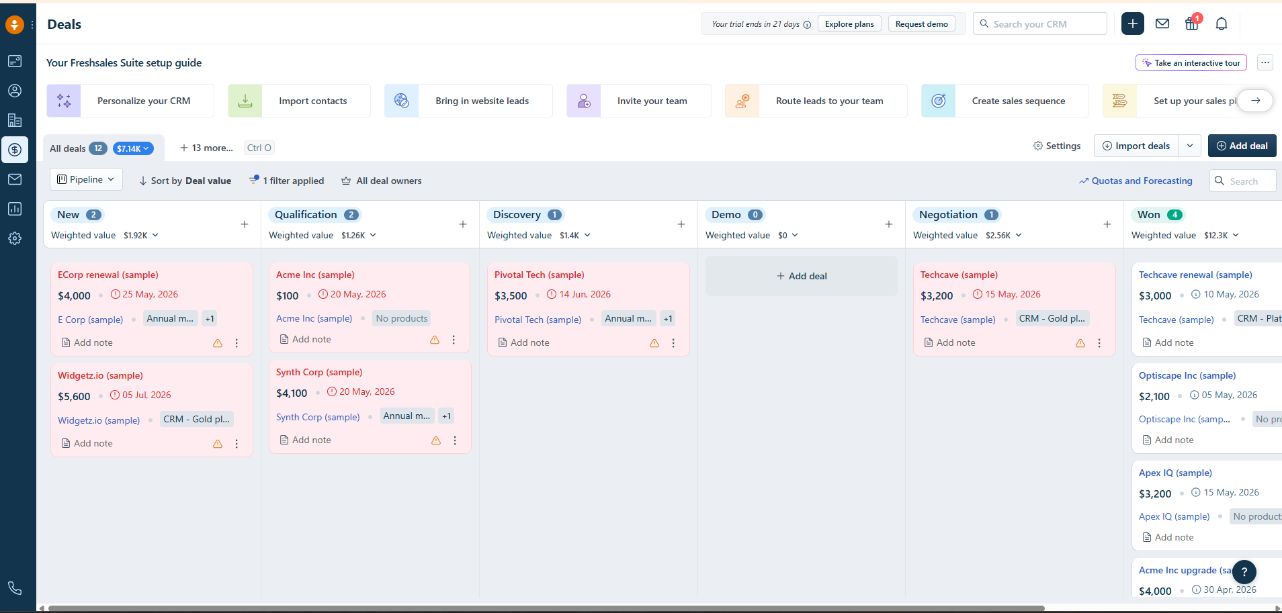Expand the $7.14K total value dropdown
Screen dimensions: 1282x613
coord(133,148)
